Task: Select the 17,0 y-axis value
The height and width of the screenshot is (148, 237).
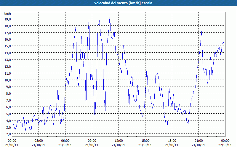Action: tap(8, 33)
